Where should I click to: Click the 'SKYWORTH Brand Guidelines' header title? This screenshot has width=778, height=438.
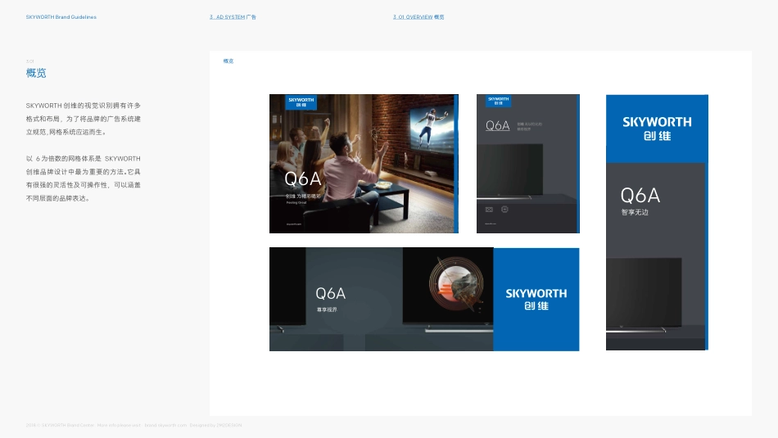click(61, 17)
